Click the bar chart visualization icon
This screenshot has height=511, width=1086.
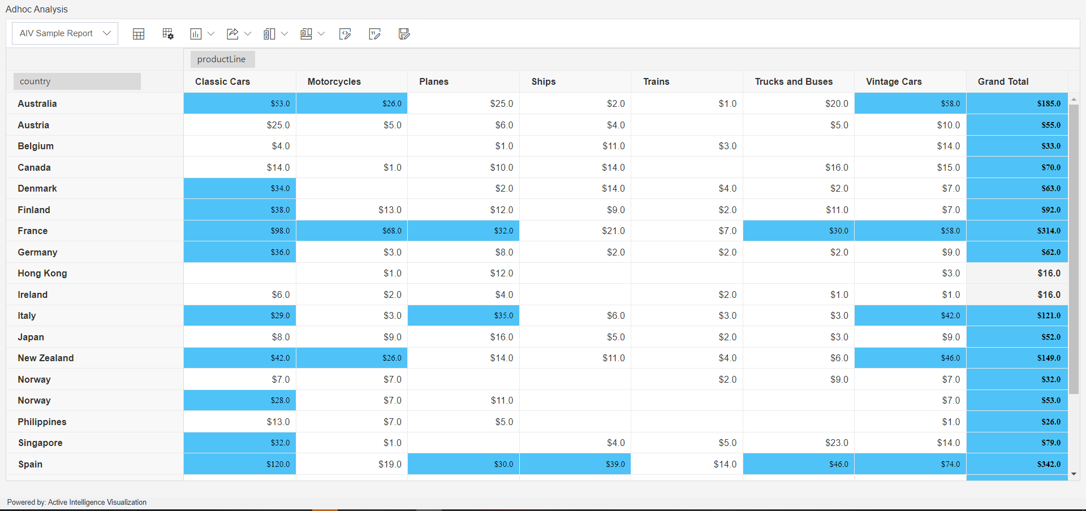pos(196,34)
